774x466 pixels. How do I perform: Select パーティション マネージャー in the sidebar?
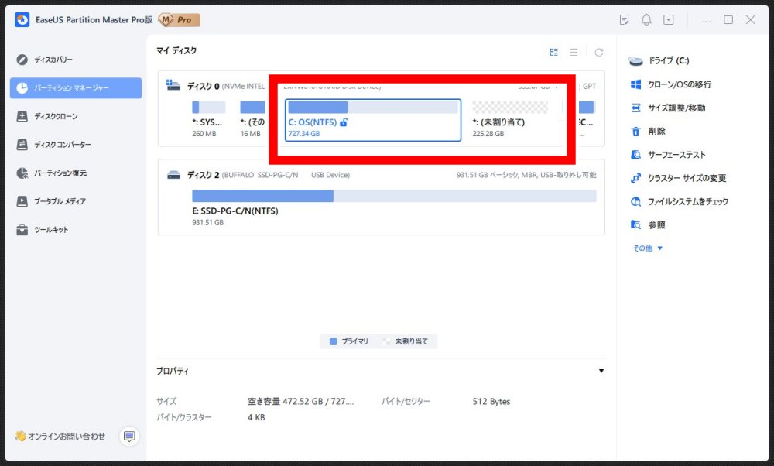pos(76,88)
